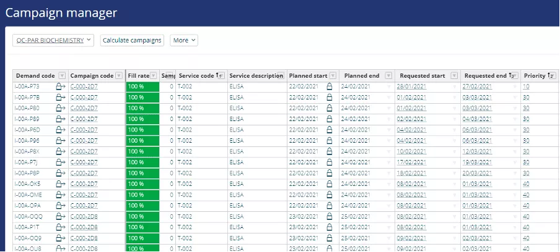This screenshot has height=252, width=560.
Task: Click the lock-arrow icon beside I-00A-OPA
Action: pos(61,206)
